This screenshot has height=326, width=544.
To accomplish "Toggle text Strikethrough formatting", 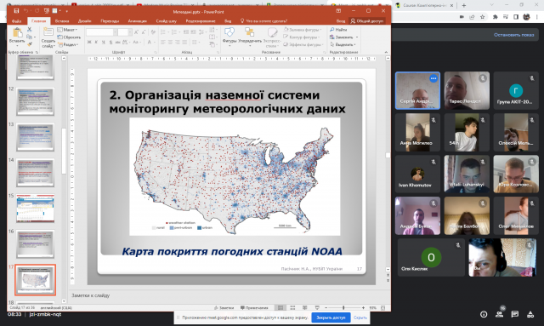I will [117, 42].
